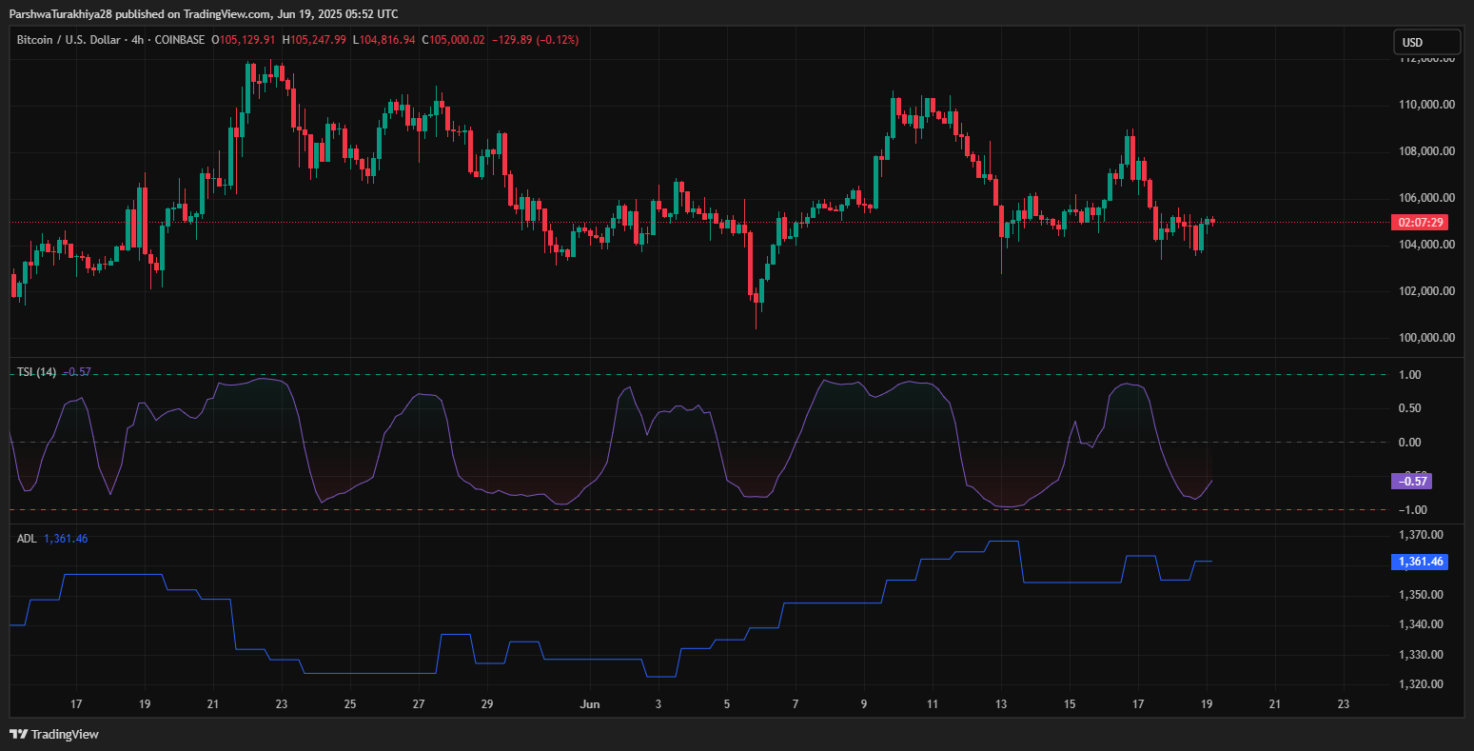Select the TSI (14) indicator label
This screenshot has height=751, width=1474.
coord(36,371)
